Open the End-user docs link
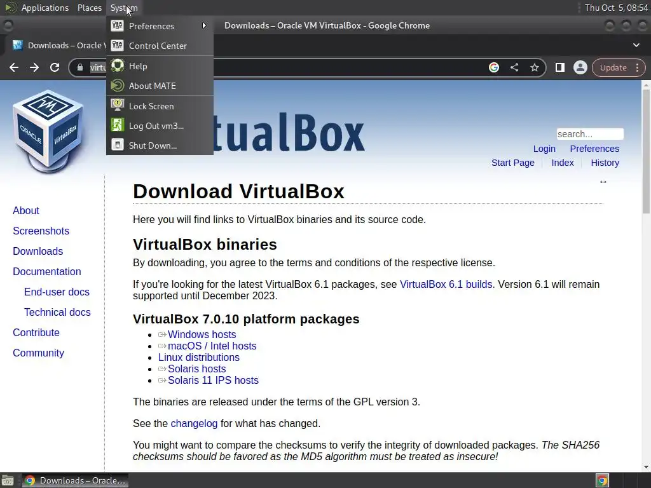This screenshot has width=651, height=488. (57, 292)
